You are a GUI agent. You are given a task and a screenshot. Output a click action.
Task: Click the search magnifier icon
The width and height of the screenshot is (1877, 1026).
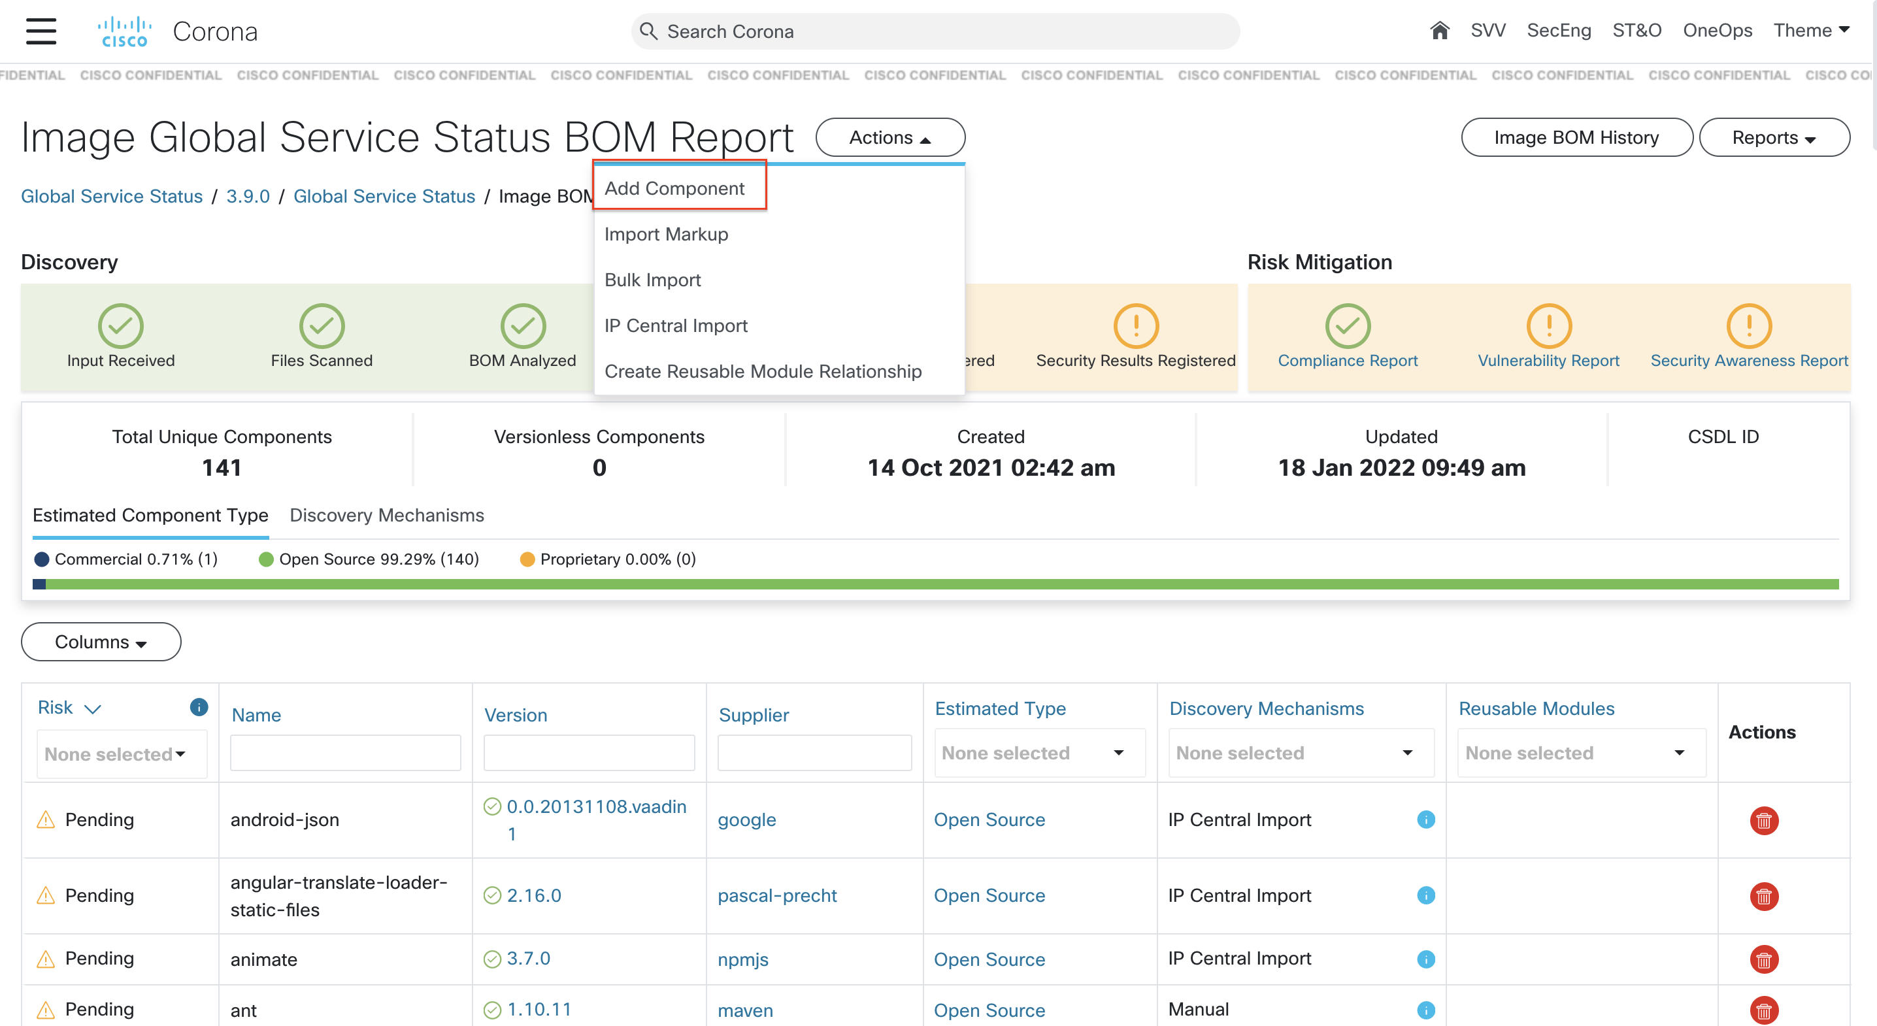(648, 31)
